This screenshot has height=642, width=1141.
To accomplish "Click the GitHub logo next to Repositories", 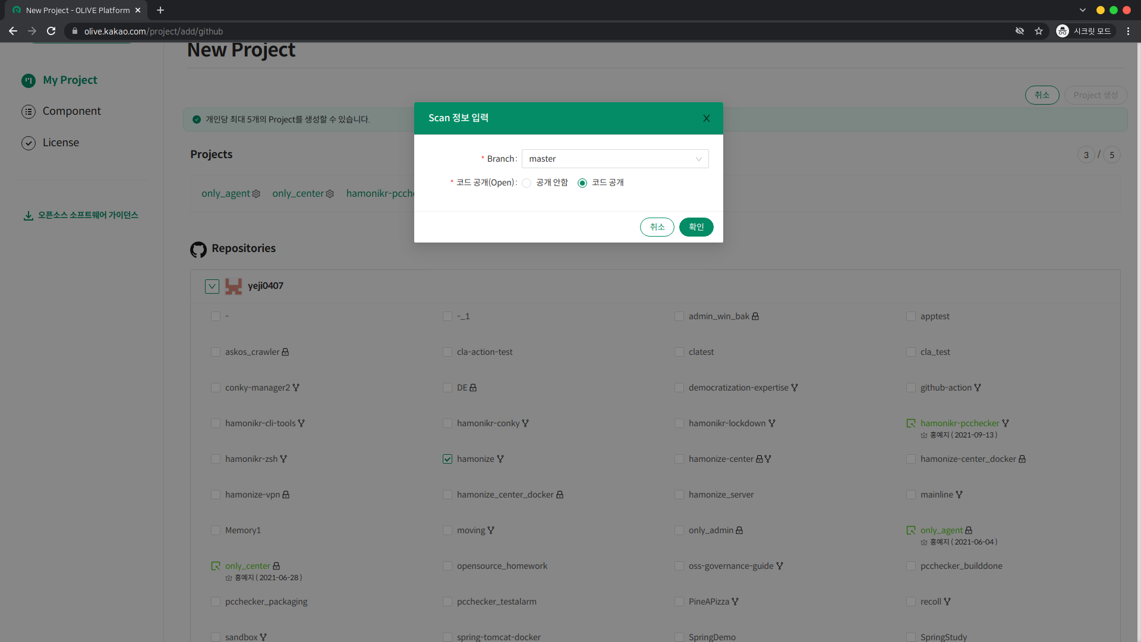I will point(198,249).
